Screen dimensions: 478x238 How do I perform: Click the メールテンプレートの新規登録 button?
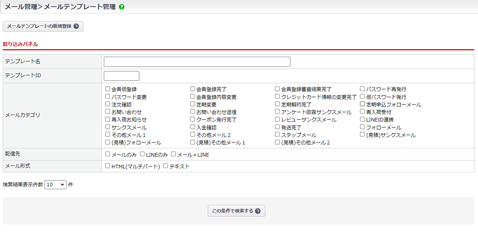point(43,26)
